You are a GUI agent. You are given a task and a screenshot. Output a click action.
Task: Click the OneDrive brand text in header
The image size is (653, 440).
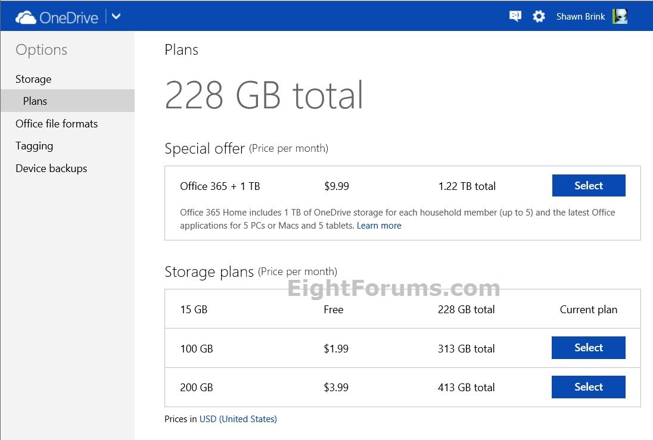[x=69, y=17]
